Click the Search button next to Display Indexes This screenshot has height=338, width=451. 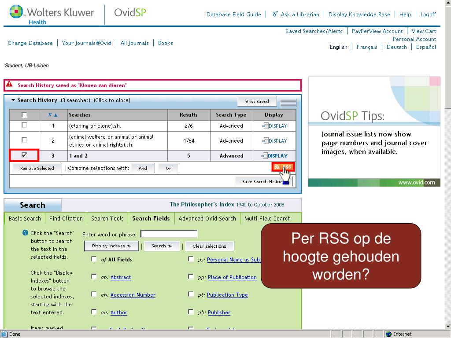162,246
